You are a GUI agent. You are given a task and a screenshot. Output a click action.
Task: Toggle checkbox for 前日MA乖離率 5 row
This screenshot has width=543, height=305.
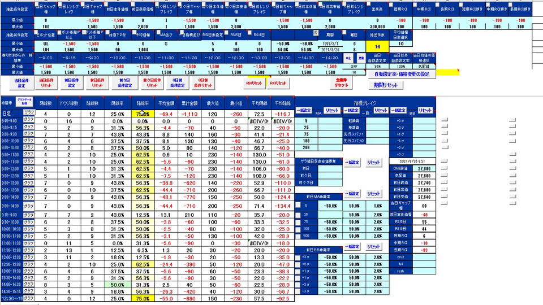(x=298, y=205)
